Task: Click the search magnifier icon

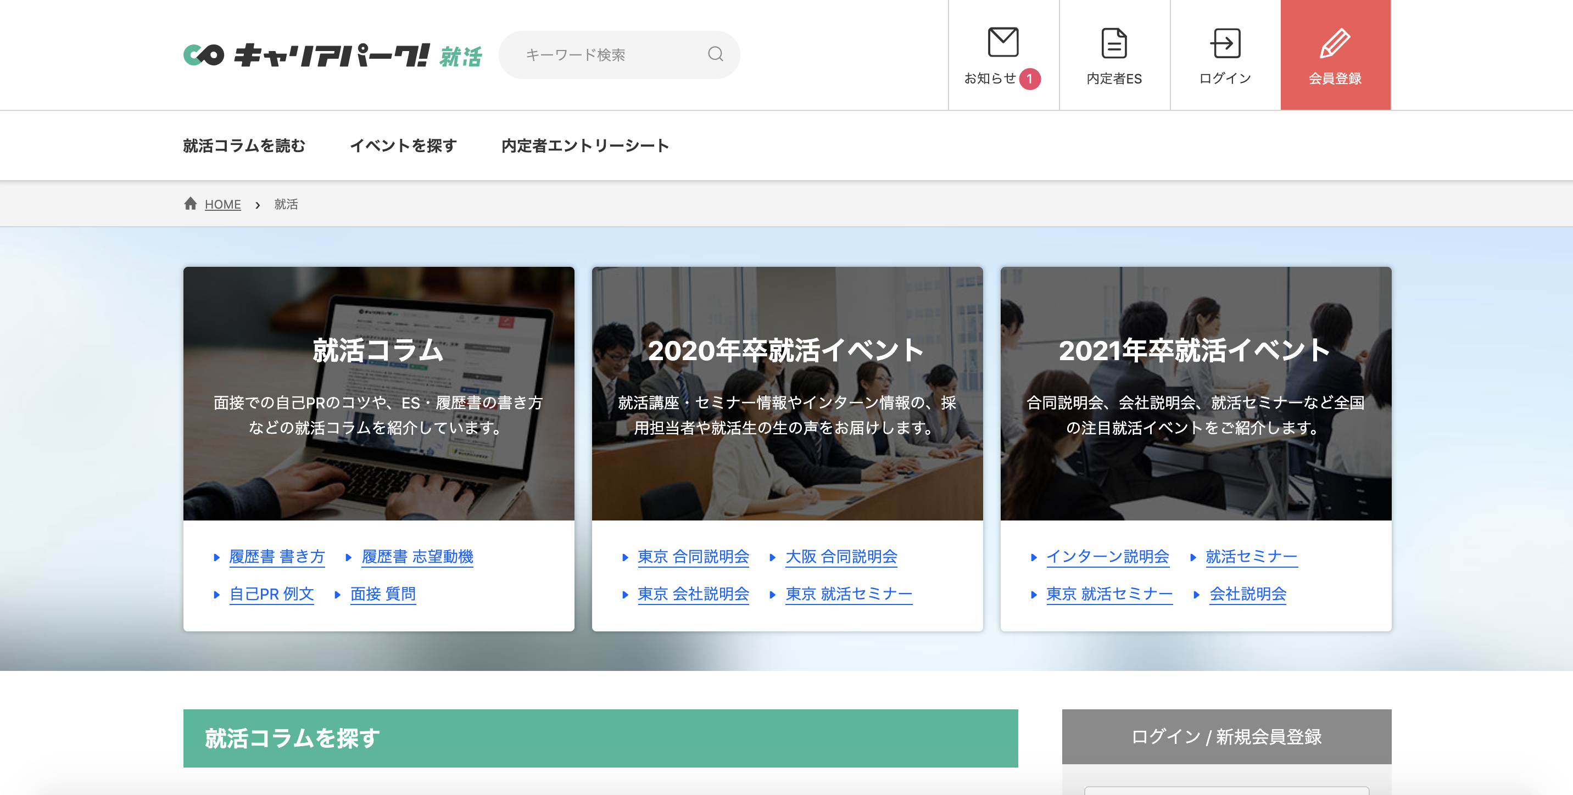Action: coord(715,54)
